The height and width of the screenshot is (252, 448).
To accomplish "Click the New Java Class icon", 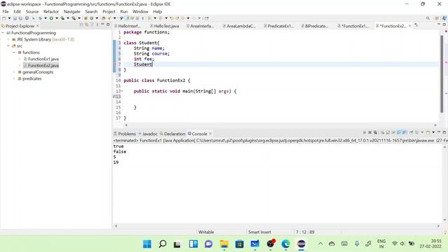I will [92, 18].
